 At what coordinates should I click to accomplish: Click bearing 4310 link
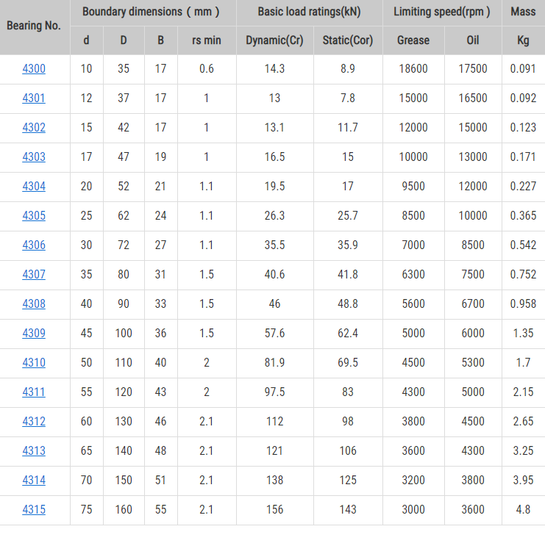(x=34, y=363)
